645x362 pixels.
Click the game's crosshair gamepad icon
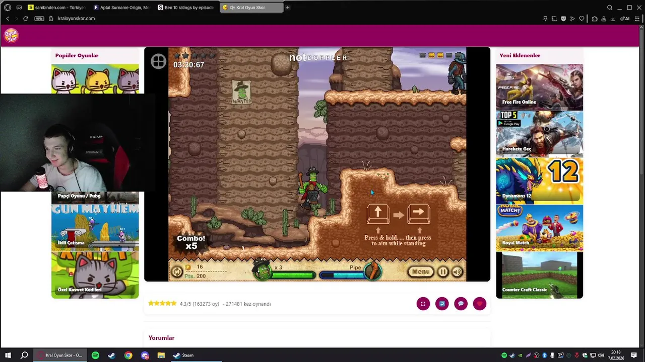[x=158, y=61]
